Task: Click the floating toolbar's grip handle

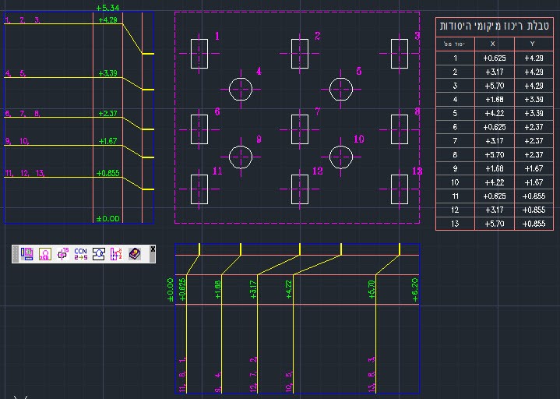Action: [16, 254]
